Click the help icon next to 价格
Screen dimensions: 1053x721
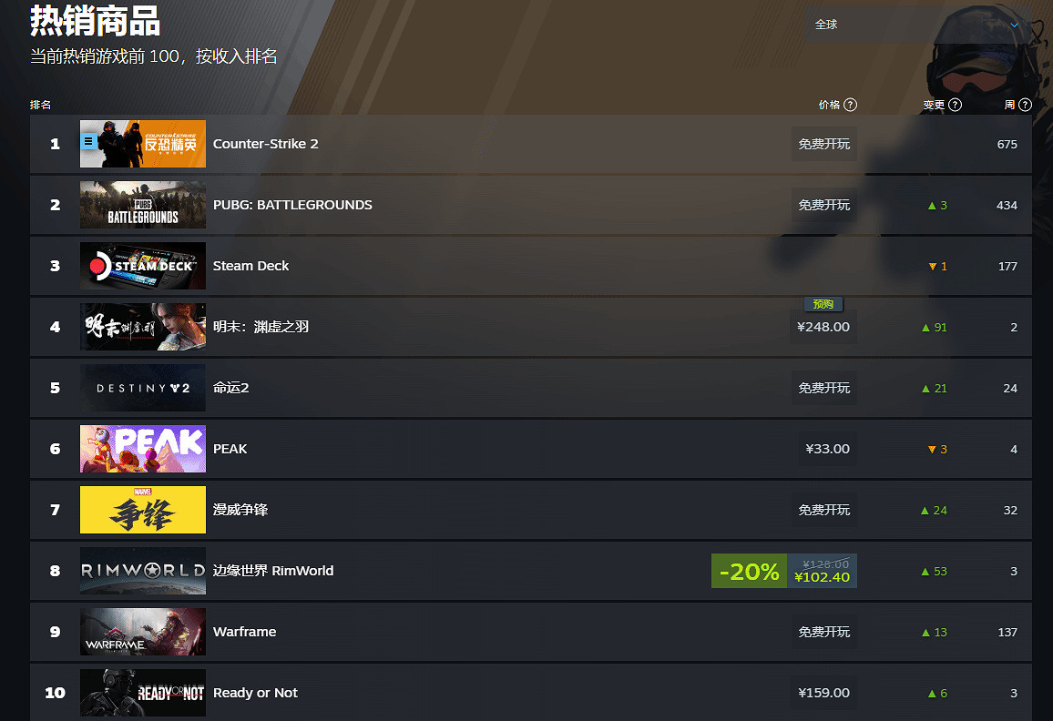coord(850,105)
